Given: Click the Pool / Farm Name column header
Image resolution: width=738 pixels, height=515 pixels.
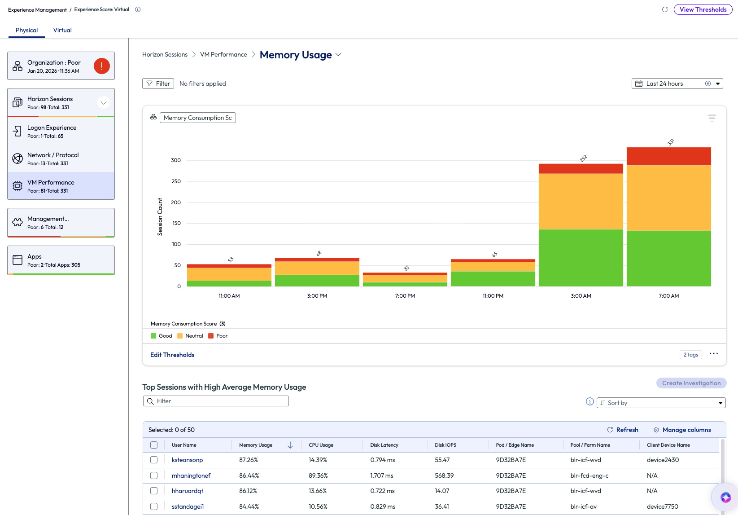Looking at the screenshot, I should (x=590, y=445).
